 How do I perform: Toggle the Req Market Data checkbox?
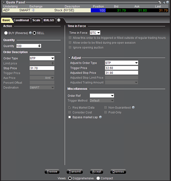[x=70, y=107]
